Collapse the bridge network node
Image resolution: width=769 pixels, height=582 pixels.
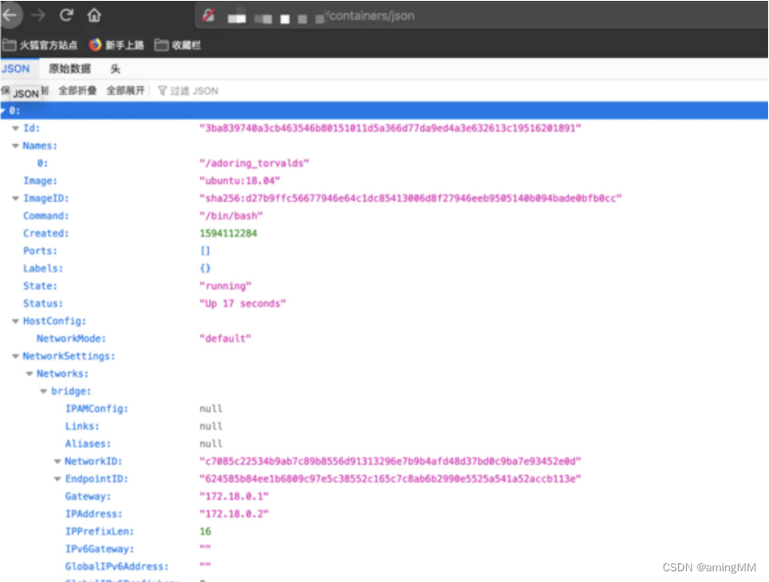(44, 392)
